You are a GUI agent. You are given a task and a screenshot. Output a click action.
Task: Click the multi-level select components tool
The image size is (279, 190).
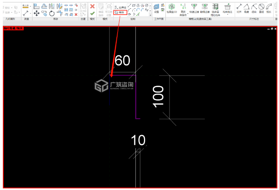[215, 10]
